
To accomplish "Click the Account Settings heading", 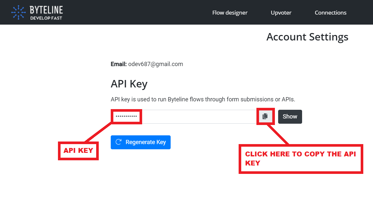I will [x=307, y=37].
